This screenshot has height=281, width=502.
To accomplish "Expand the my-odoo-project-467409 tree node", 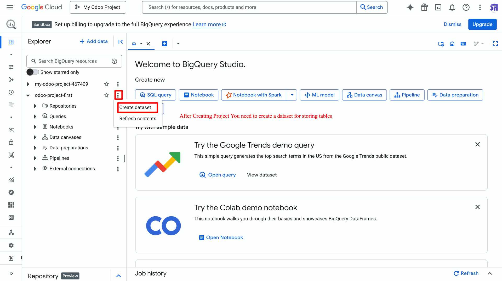I will pos(28,84).
